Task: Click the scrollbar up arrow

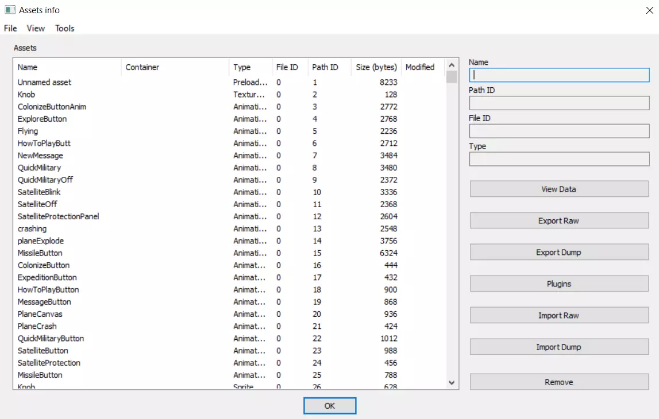Action: [x=451, y=65]
